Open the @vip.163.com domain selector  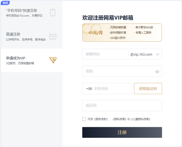(x=145, y=54)
